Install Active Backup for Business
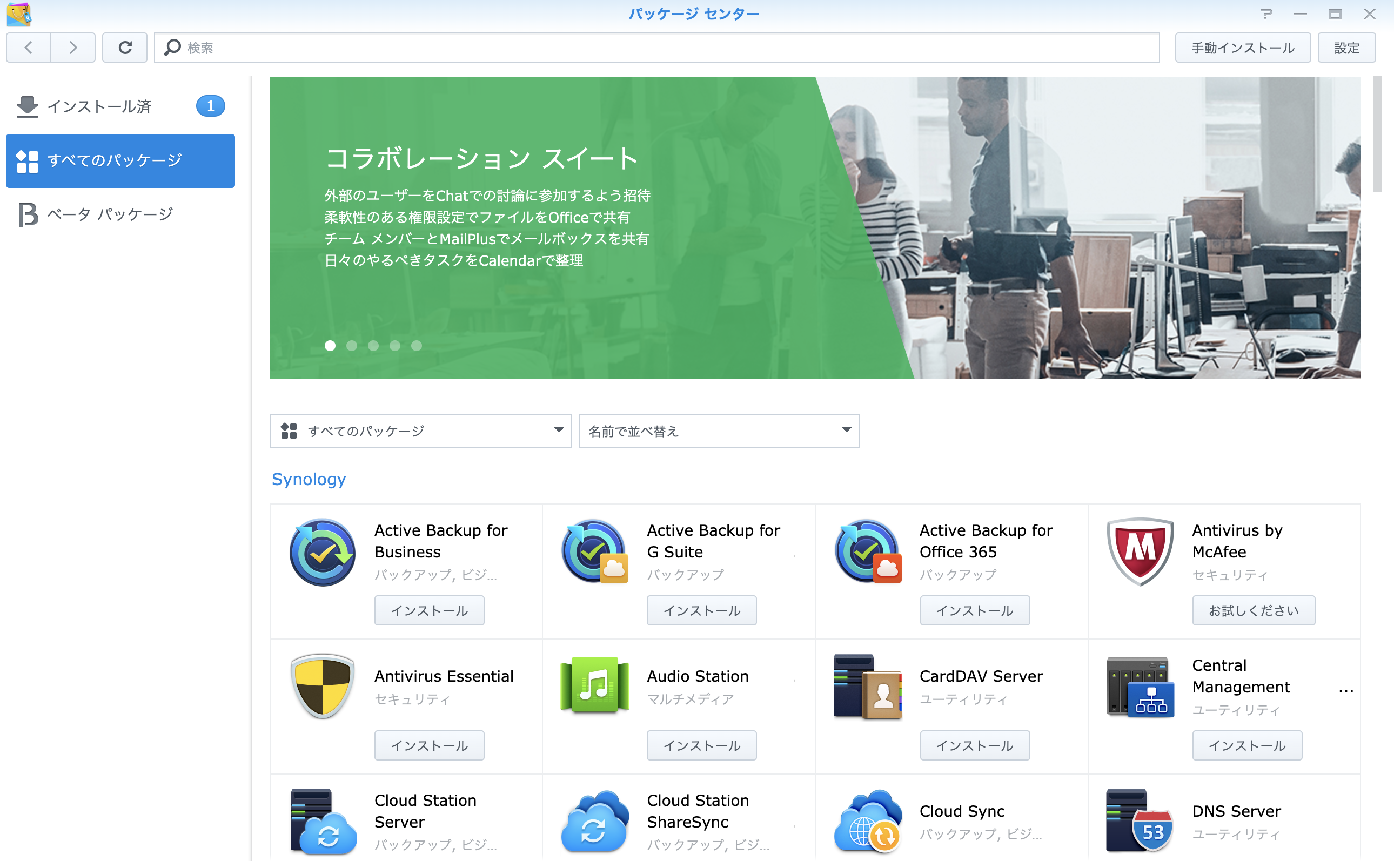1394x861 pixels. point(430,610)
